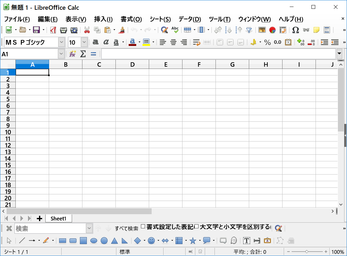Click the zoom slider in the status bar

coord(307,252)
